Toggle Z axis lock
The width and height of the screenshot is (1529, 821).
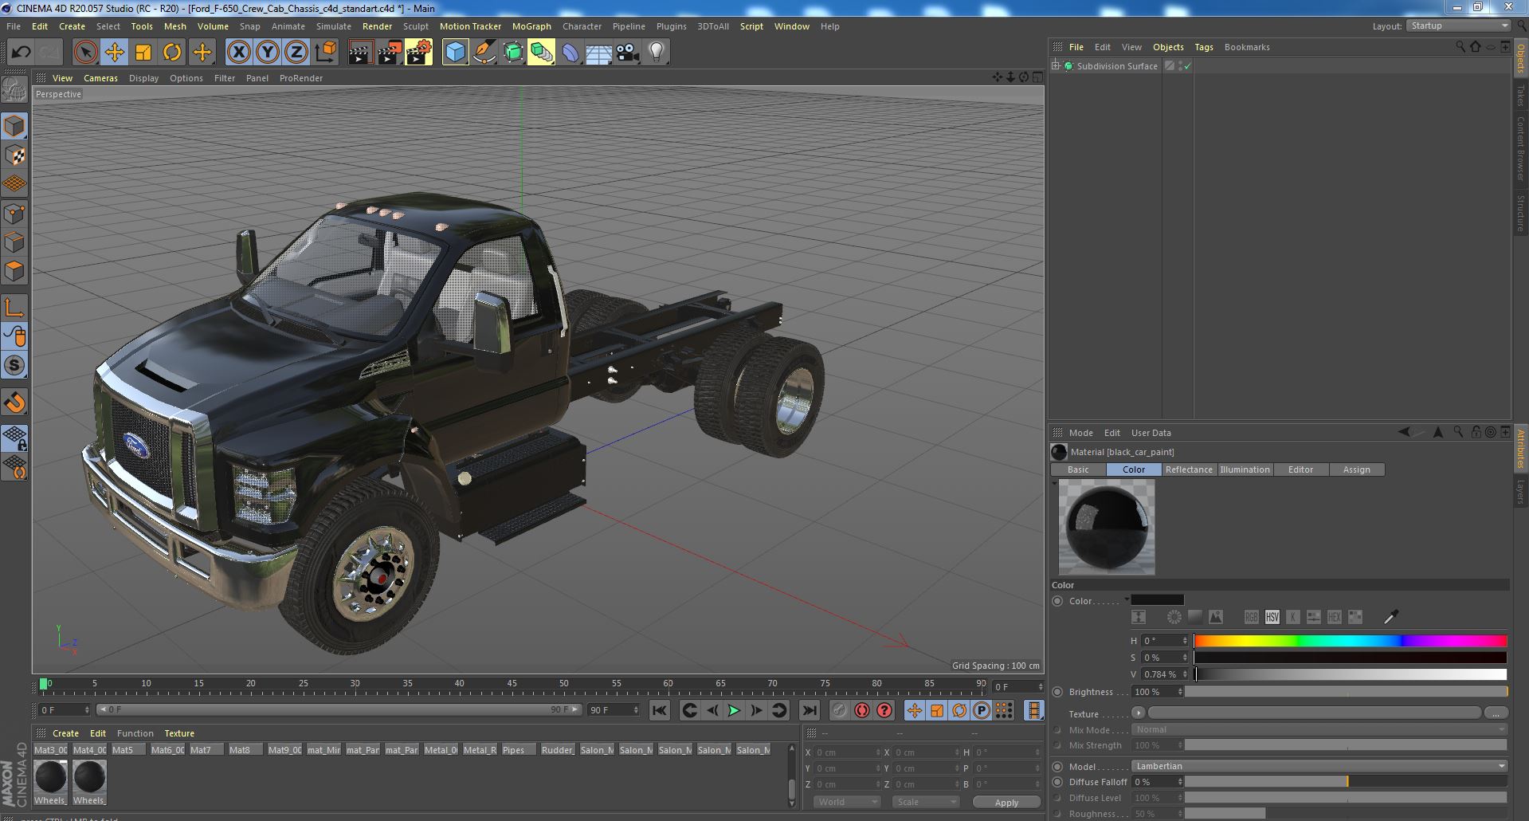coord(296,53)
